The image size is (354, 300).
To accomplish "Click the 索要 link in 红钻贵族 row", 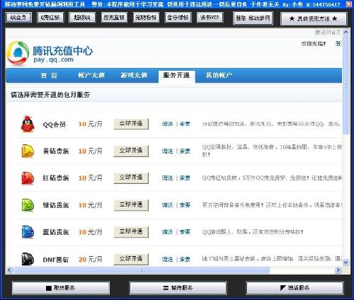I will pyautogui.click(x=185, y=178).
